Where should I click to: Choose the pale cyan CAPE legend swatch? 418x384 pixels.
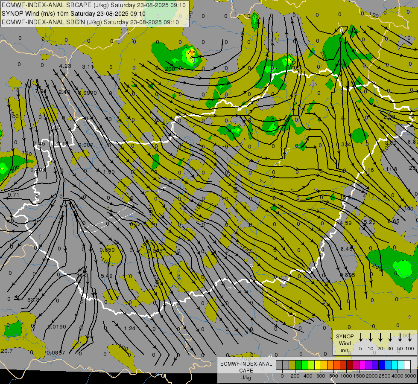401,365
